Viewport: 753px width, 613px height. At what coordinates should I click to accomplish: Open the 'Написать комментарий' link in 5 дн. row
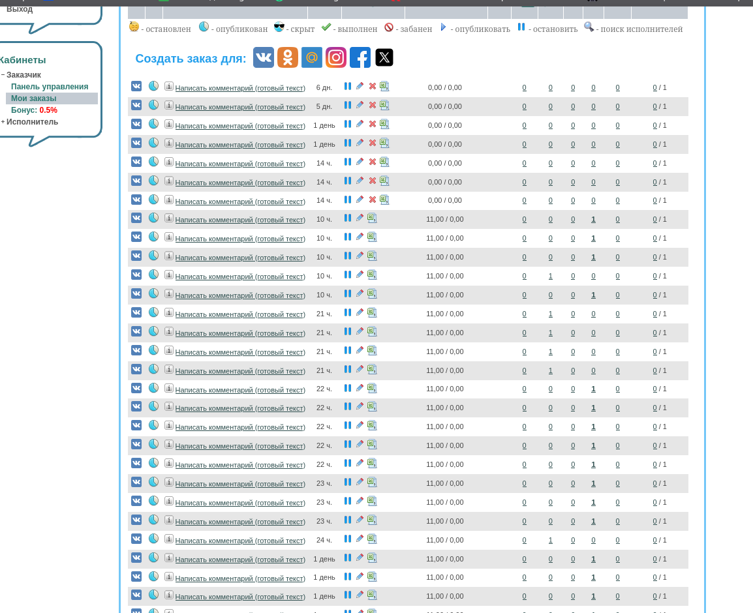coord(240,107)
